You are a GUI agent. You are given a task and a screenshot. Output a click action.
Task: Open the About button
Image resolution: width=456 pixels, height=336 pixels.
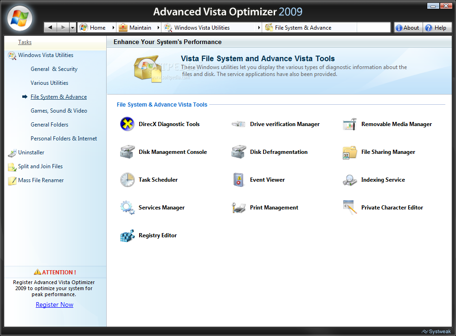[x=407, y=28]
